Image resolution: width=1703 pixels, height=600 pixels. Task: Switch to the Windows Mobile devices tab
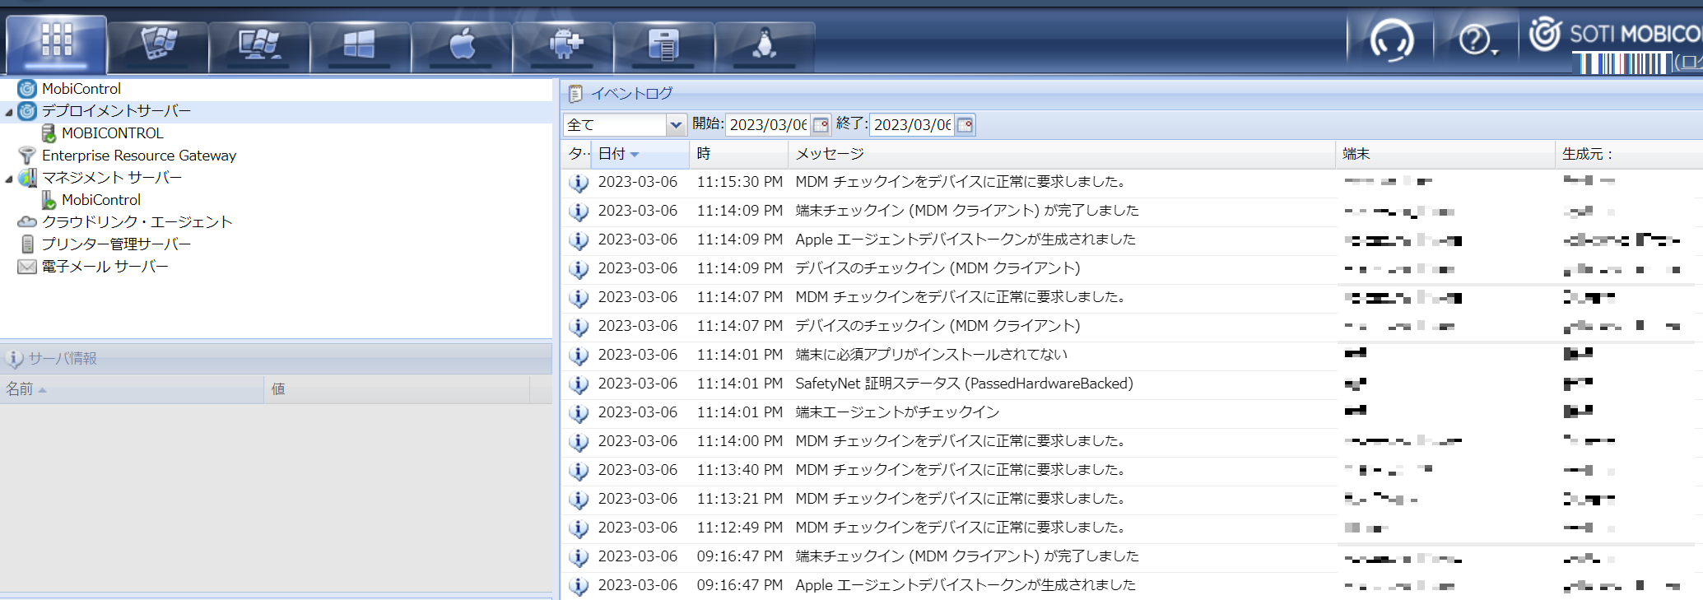[158, 46]
